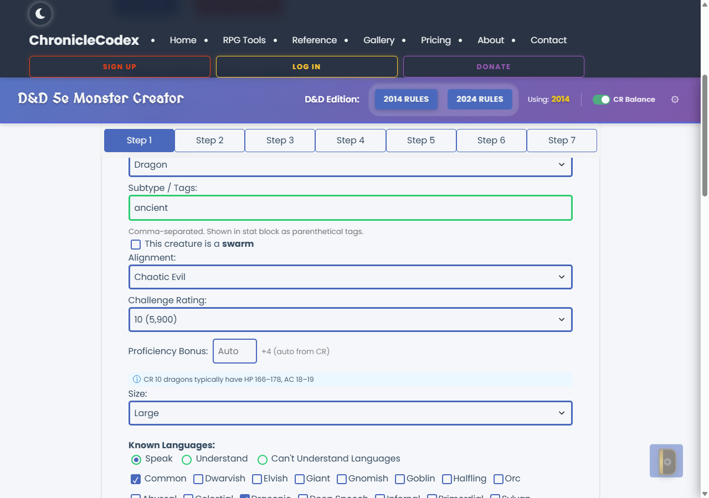Click the SIGN UP button
Screen dimensions: 709x498
point(120,67)
